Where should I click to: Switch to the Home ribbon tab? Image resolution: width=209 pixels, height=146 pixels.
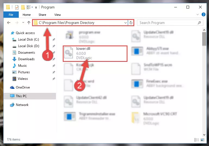click(x=27, y=15)
